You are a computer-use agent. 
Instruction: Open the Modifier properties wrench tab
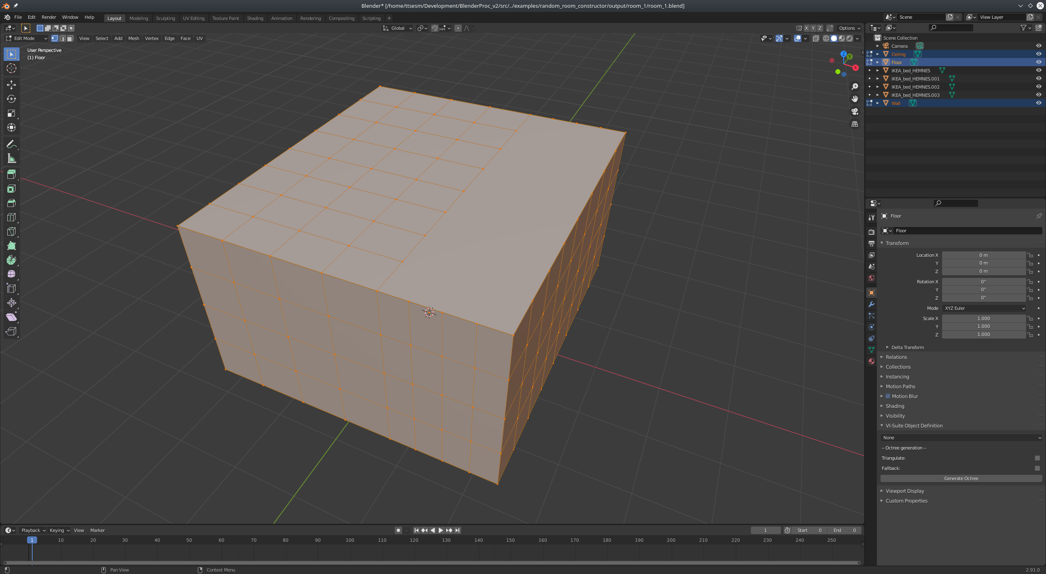pyautogui.click(x=871, y=304)
